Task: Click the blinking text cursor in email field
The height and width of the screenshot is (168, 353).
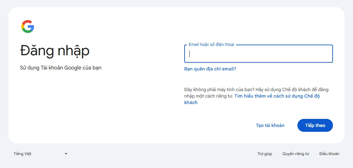Action: click(190, 54)
